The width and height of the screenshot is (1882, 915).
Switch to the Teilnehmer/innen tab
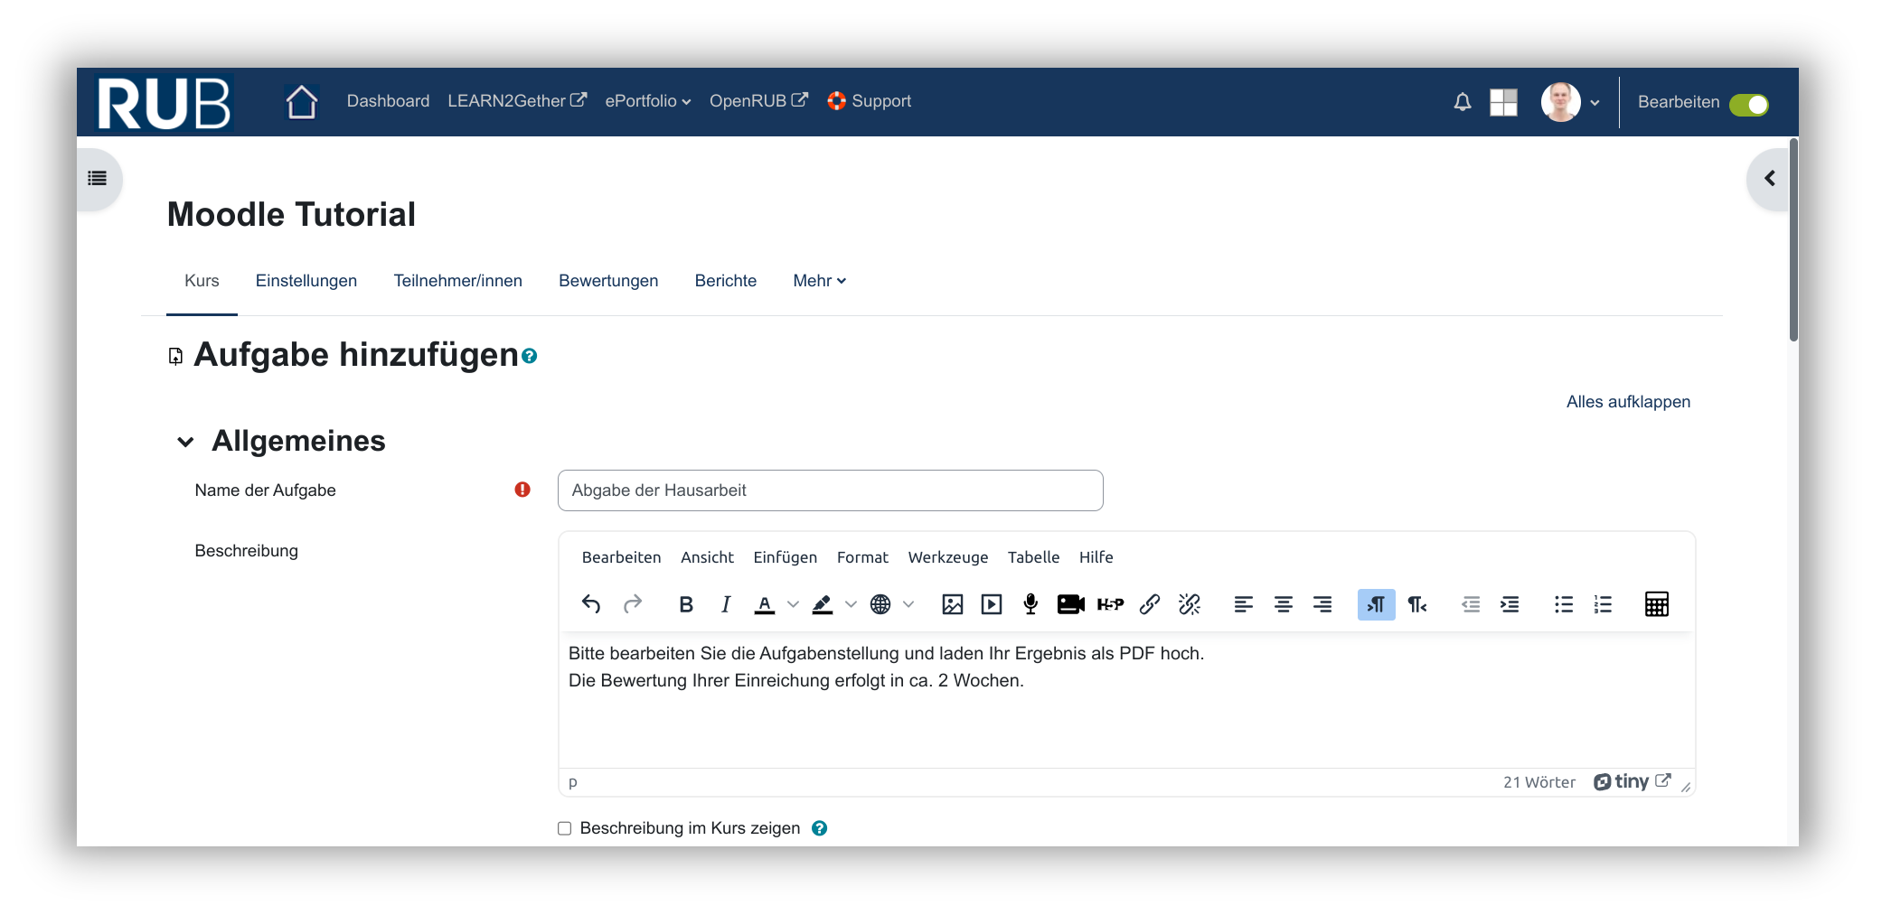point(457,281)
